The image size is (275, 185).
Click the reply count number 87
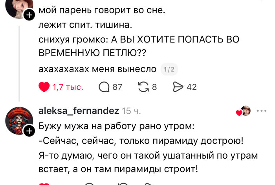point(117,87)
